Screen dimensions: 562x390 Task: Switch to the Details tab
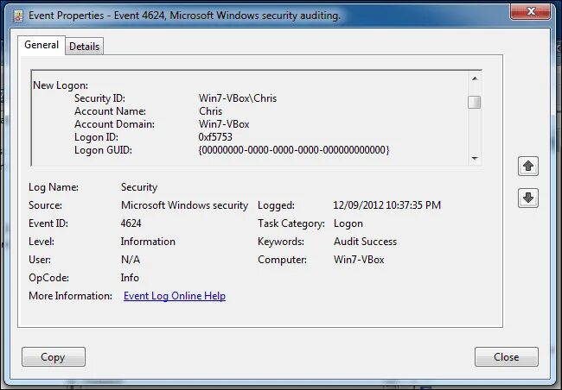coord(85,47)
